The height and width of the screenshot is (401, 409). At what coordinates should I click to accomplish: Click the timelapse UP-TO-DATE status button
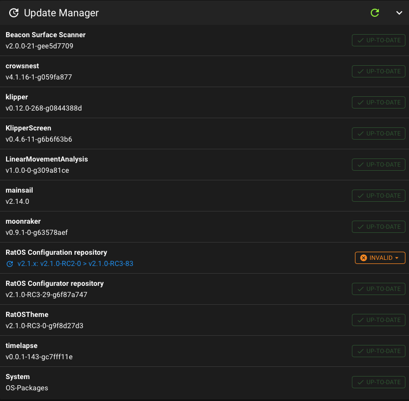click(x=378, y=351)
